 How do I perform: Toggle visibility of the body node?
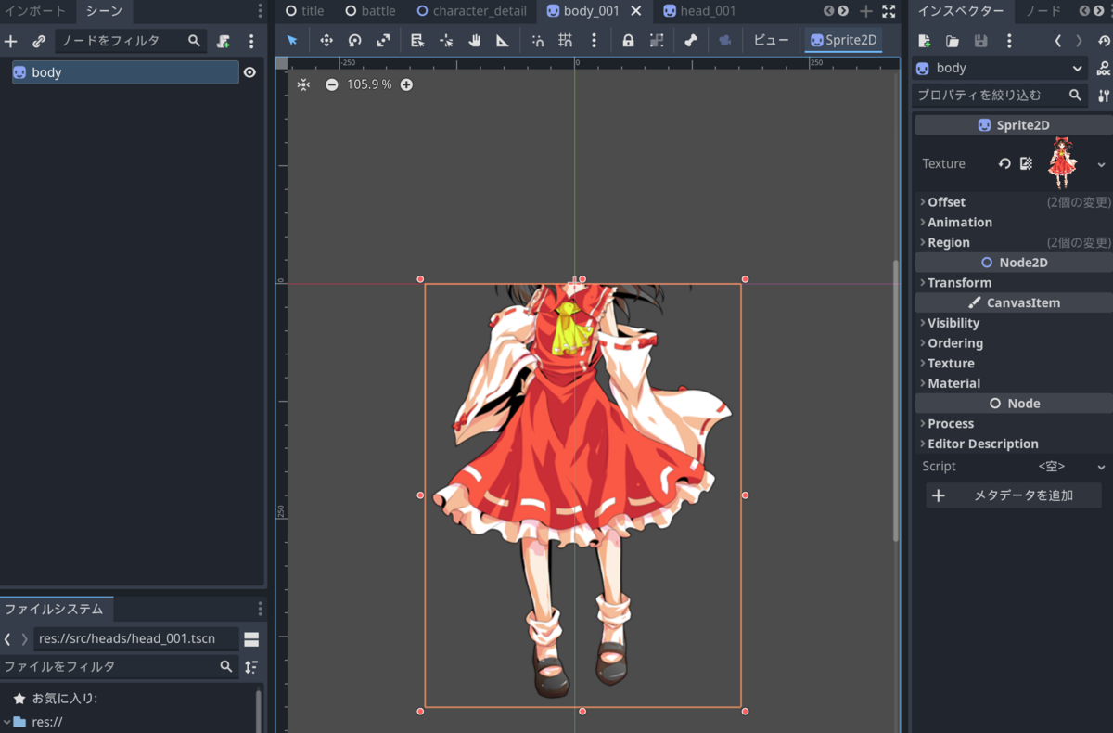click(249, 72)
